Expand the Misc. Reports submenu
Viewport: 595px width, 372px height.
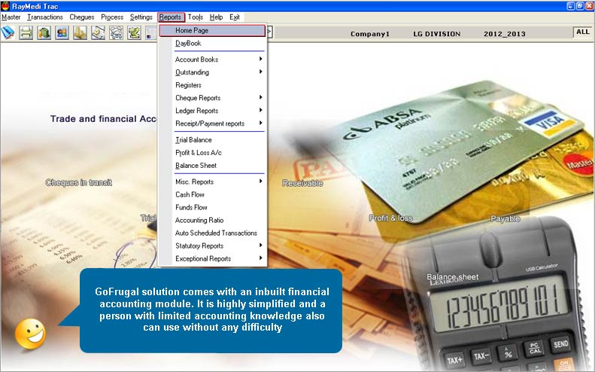212,181
